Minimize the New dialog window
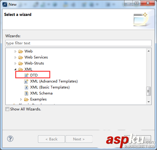The width and height of the screenshot is (157, 150). point(129,3)
